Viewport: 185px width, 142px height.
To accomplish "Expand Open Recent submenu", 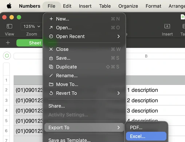I will coord(84,36).
